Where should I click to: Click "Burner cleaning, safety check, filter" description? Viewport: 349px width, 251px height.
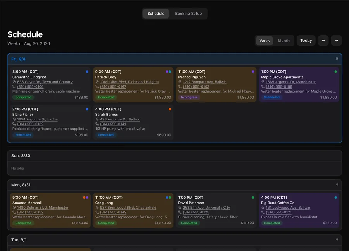click(x=208, y=217)
